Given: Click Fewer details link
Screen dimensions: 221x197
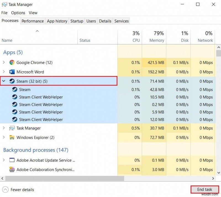Looking at the screenshot, I should click(22, 190).
